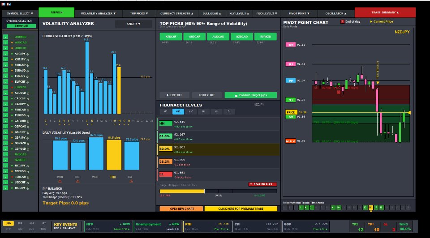Uncheck the NZDCAD symbol checkbox

point(5,154)
